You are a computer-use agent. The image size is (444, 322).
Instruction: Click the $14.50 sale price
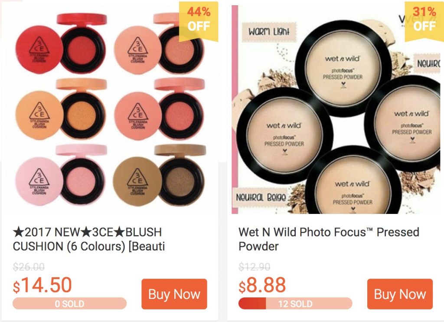tap(42, 285)
